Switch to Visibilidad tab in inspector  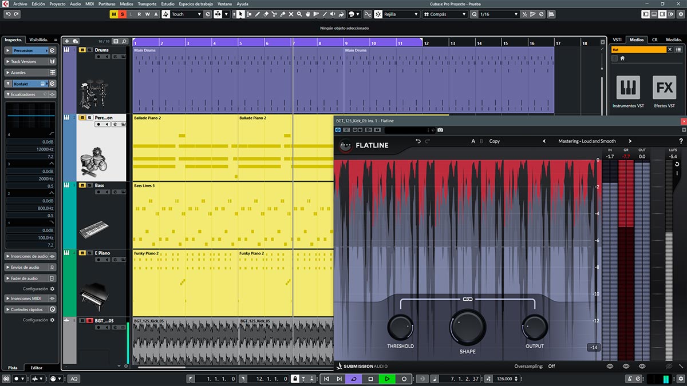point(40,39)
